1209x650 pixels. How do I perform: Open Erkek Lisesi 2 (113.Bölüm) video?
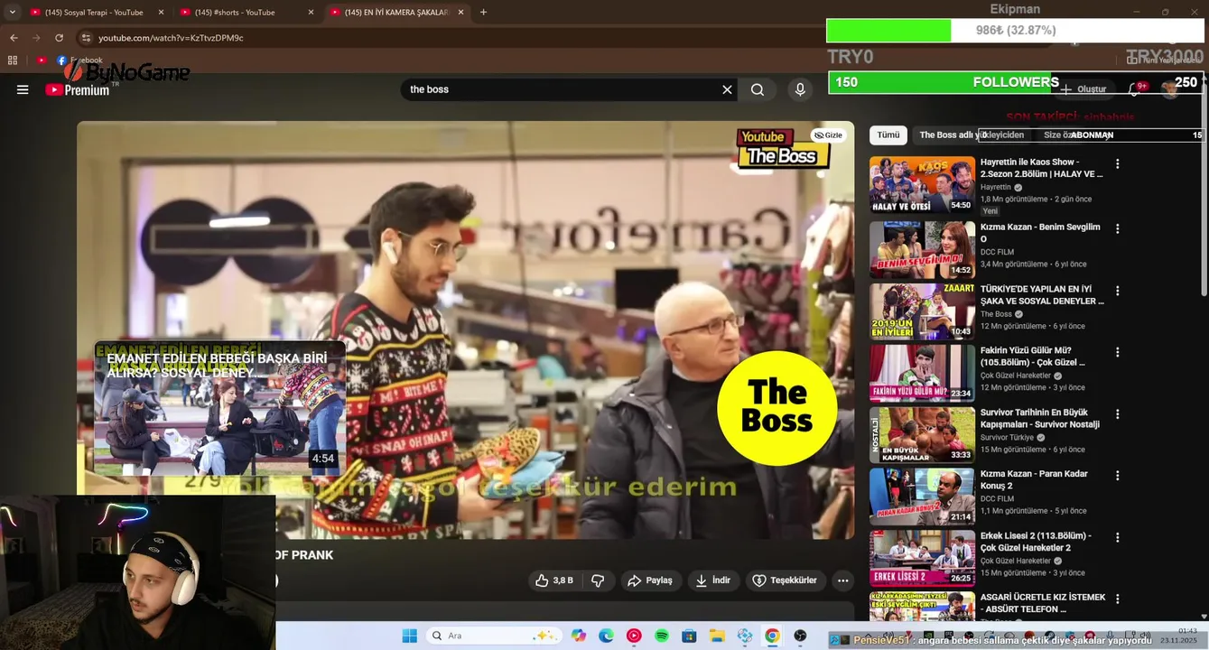1036,541
